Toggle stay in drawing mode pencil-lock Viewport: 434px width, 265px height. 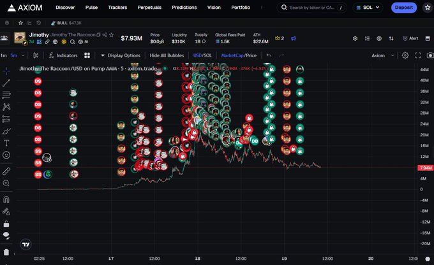[x=6, y=211]
